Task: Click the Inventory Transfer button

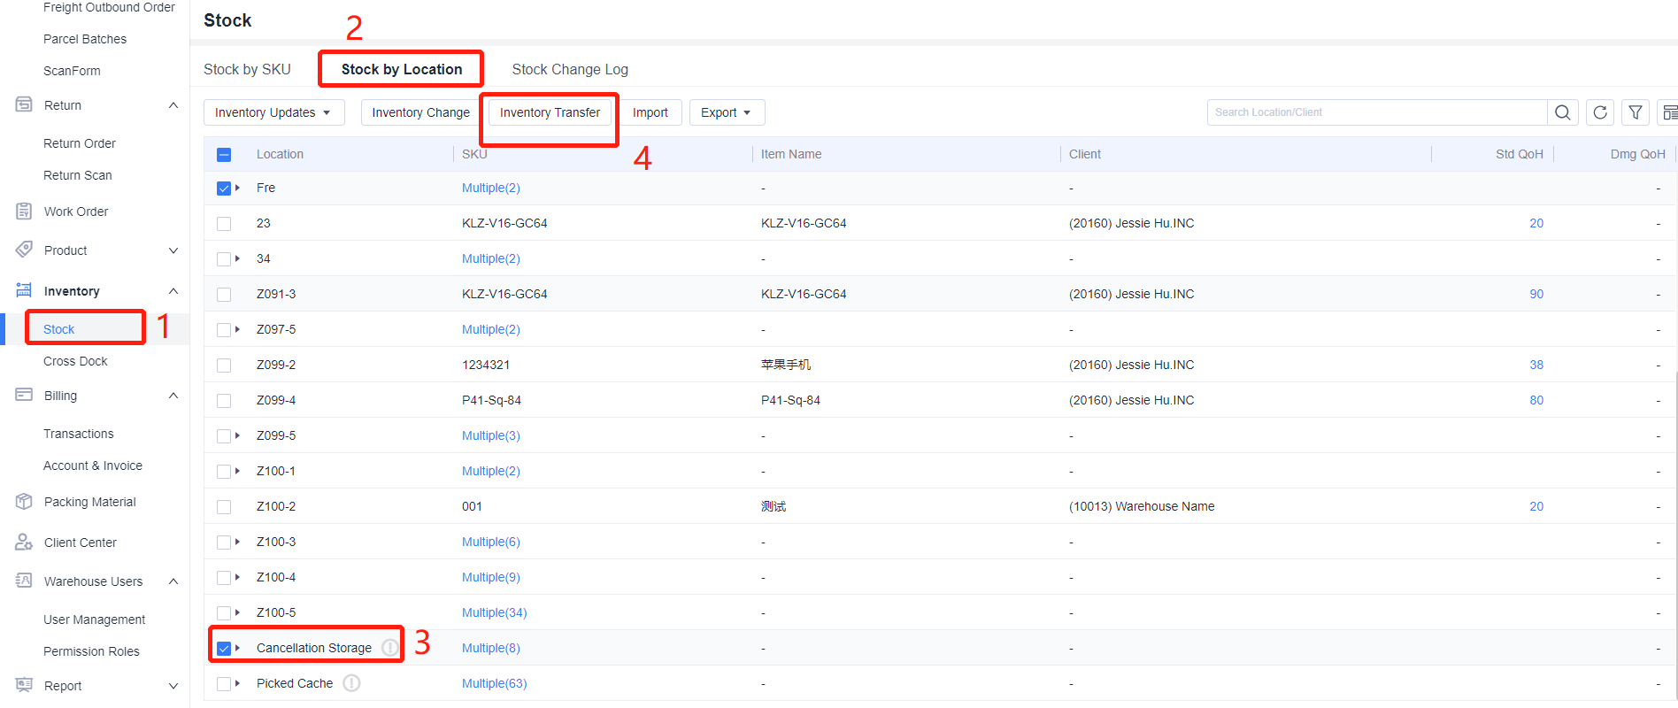Action: pyautogui.click(x=549, y=112)
